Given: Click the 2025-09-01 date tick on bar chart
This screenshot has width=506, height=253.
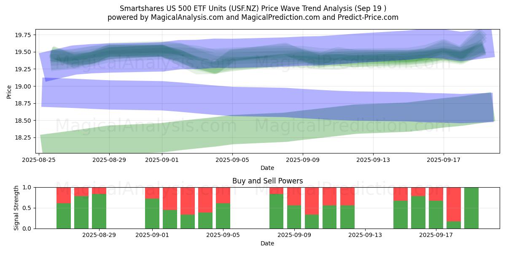Looking at the screenshot, I should pyautogui.click(x=152, y=235).
